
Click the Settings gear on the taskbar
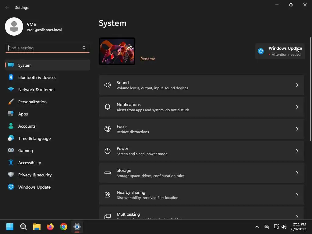pos(77,227)
